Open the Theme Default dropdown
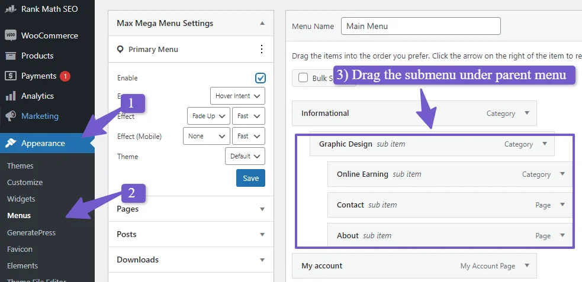 tap(245, 156)
